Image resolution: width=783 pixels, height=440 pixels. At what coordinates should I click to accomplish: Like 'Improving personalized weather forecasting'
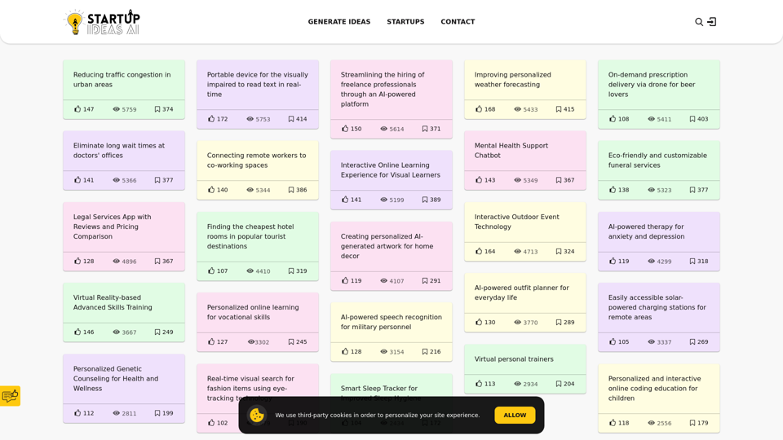(479, 108)
